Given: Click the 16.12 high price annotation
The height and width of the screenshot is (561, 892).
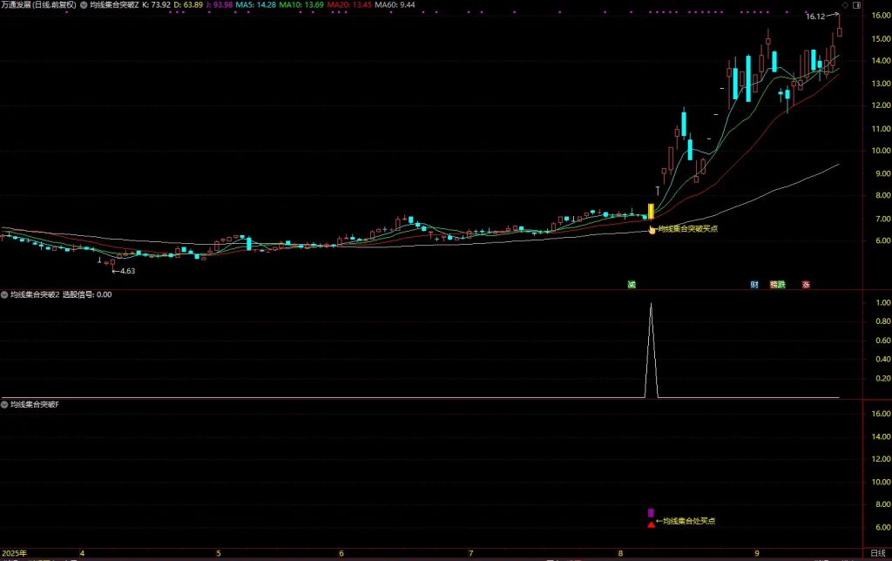Looking at the screenshot, I should (x=815, y=16).
